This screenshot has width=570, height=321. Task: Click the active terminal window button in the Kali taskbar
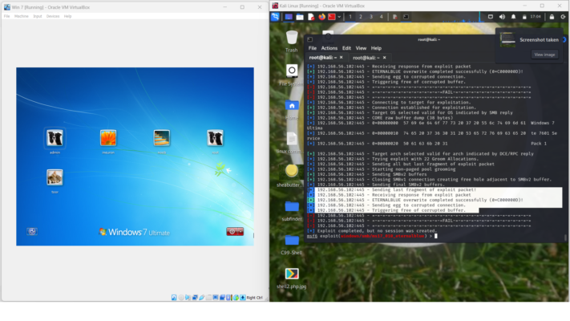(406, 17)
